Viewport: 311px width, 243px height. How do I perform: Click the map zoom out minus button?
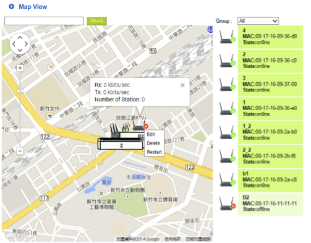pyautogui.click(x=20, y=151)
